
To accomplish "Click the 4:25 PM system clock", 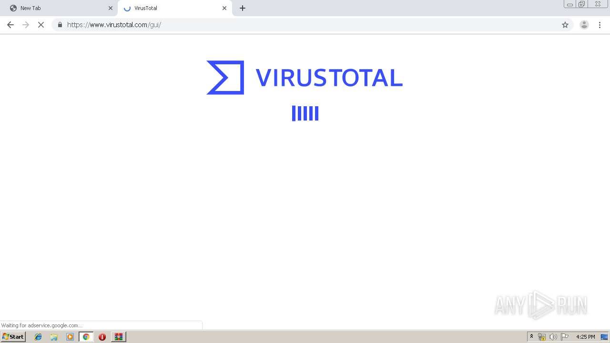I will click(585, 337).
